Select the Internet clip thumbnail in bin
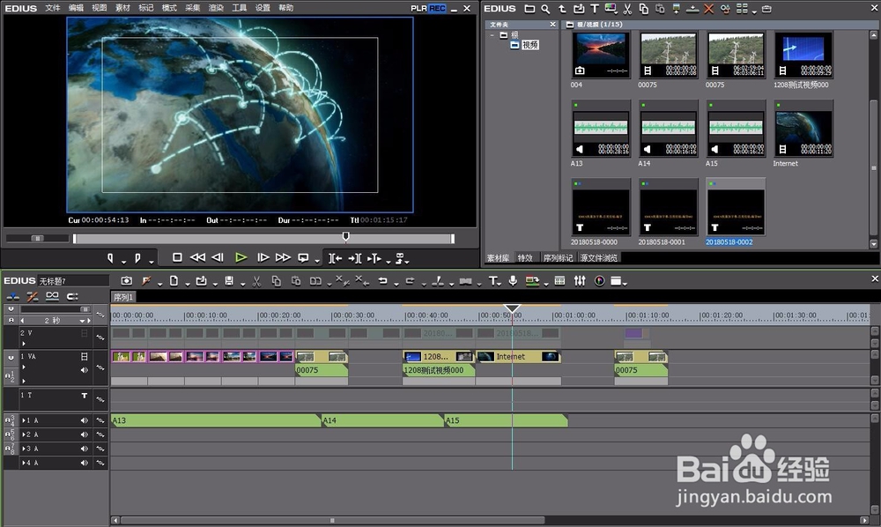This screenshot has width=881, height=527. (x=803, y=128)
